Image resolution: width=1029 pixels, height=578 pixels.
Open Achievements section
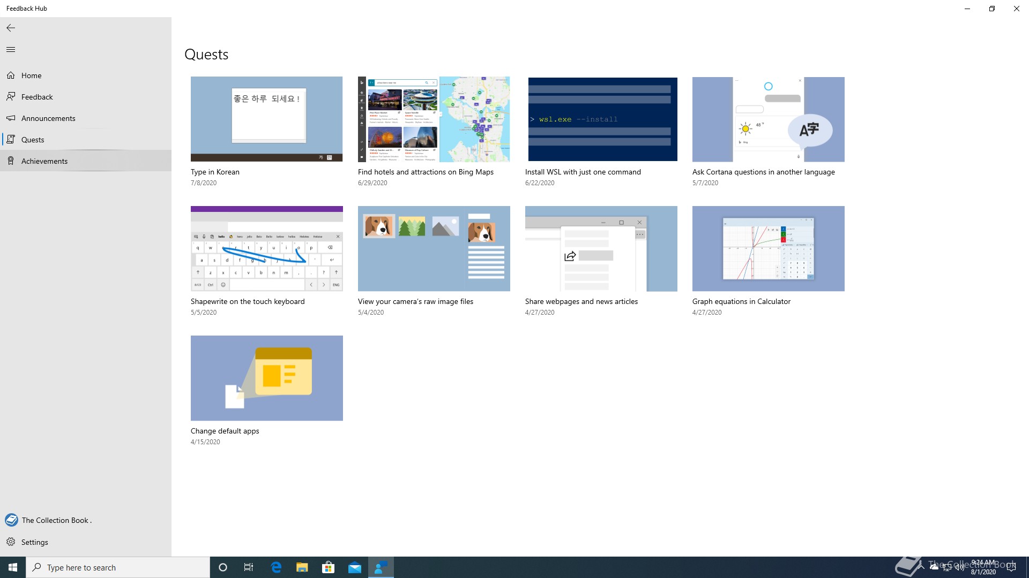pyautogui.click(x=86, y=161)
